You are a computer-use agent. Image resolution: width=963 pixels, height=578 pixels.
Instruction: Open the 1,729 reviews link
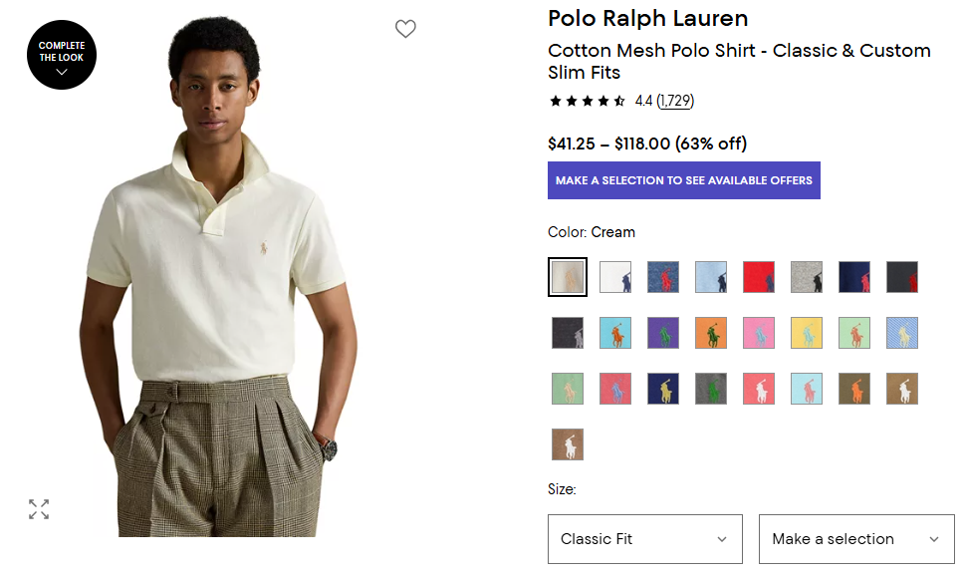coord(675,101)
